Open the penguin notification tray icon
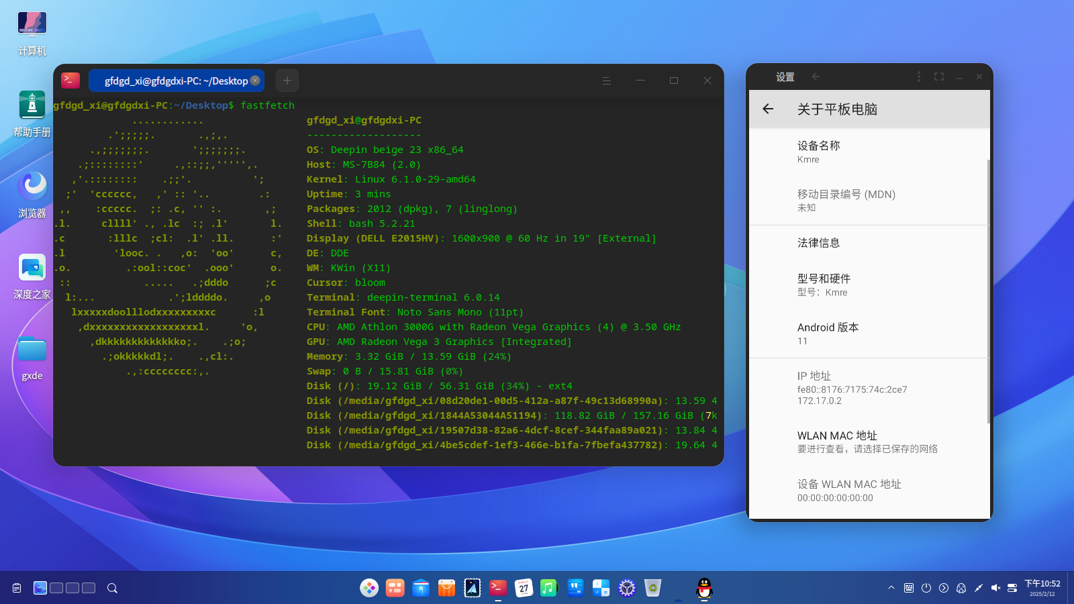Screen dimensions: 1074x604 tap(961, 588)
